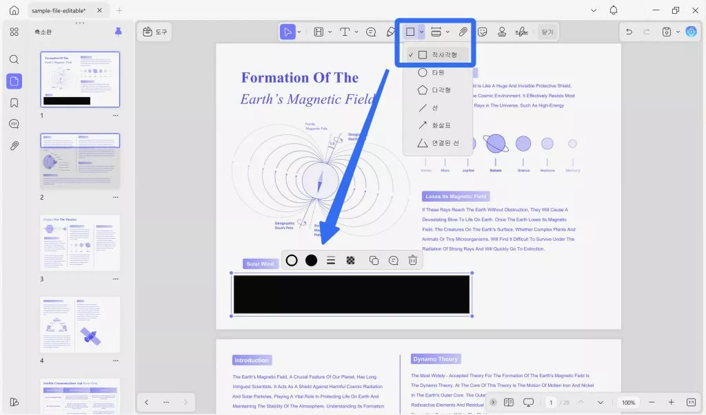Expand the measurement tool dropdown arrow
The width and height of the screenshot is (706, 415).
[x=447, y=32]
